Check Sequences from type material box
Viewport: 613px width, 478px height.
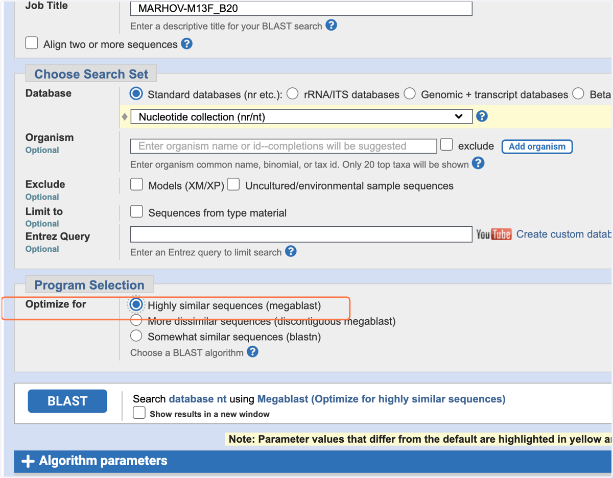pyautogui.click(x=136, y=211)
